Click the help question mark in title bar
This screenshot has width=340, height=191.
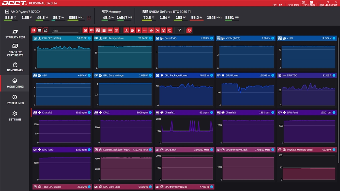point(303,2)
